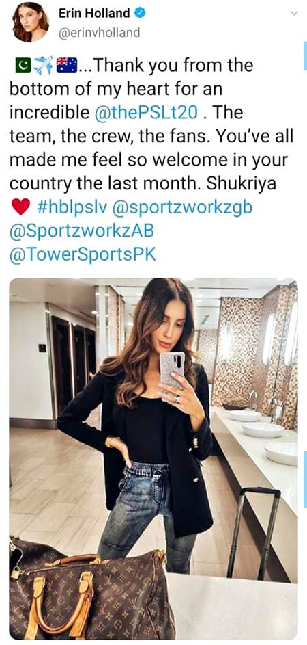
Task: Open the @thePSLt20 mention
Action: (146, 113)
